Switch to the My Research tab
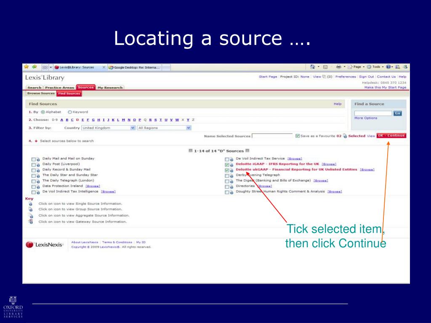 click(110, 87)
